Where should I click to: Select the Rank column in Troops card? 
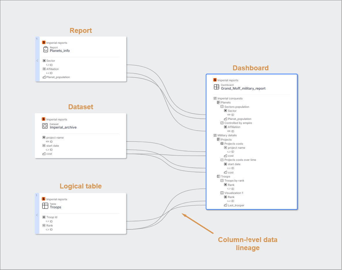coord(50,226)
